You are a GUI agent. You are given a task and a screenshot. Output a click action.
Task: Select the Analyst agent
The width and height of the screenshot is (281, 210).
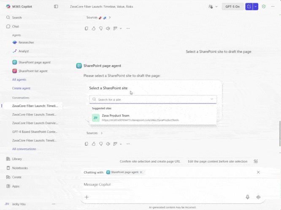(21, 51)
